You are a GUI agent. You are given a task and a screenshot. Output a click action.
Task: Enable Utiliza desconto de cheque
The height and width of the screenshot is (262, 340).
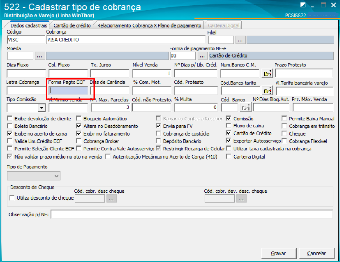[12, 198]
